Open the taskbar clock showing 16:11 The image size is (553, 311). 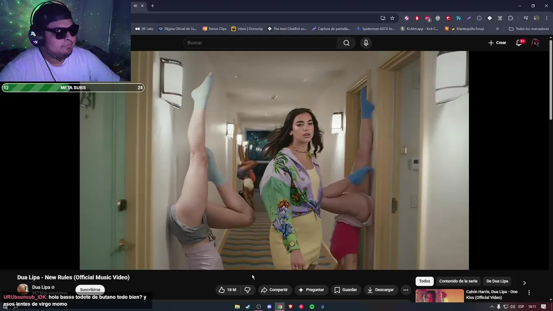point(532,307)
